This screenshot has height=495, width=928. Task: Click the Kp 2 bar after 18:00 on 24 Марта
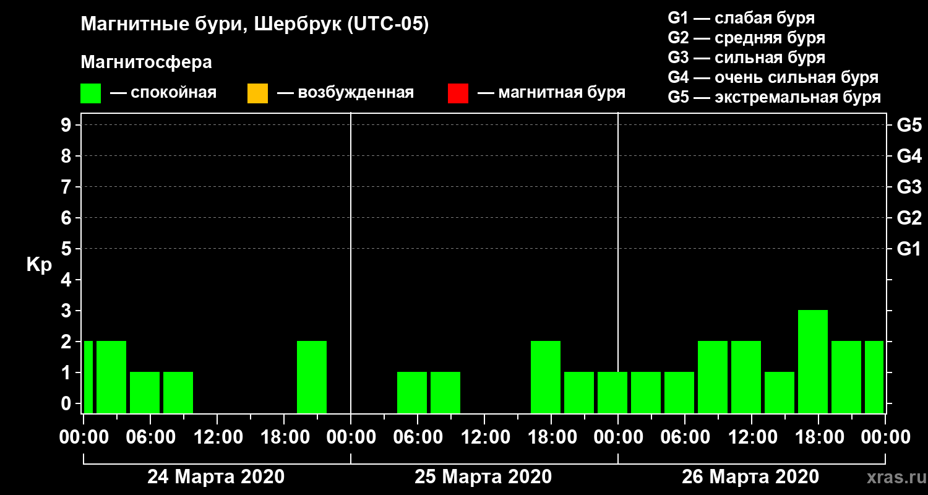coord(312,377)
